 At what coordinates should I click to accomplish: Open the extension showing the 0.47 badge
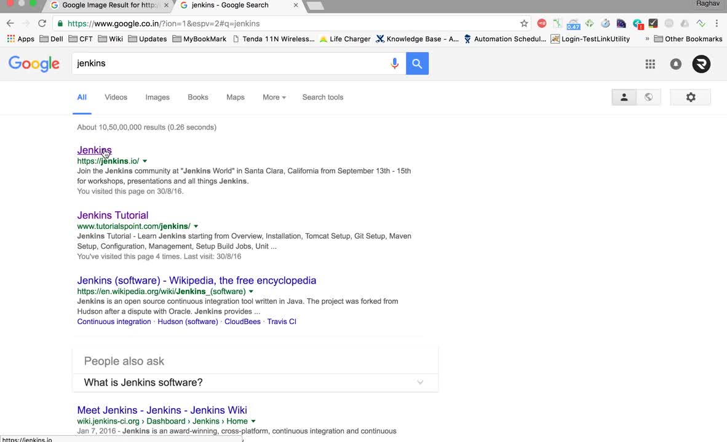click(x=573, y=23)
